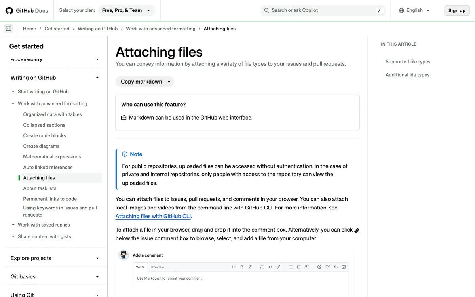Click the info icon beside Note

click(125, 154)
